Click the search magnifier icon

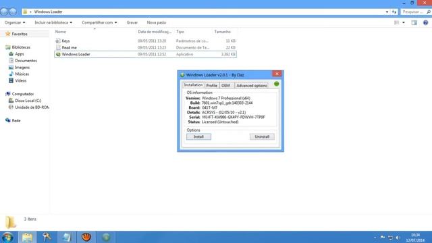coord(429,12)
